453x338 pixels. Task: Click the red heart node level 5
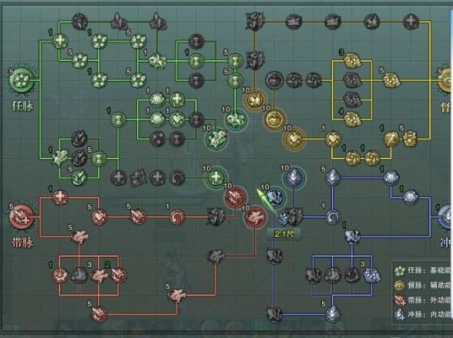(x=100, y=217)
